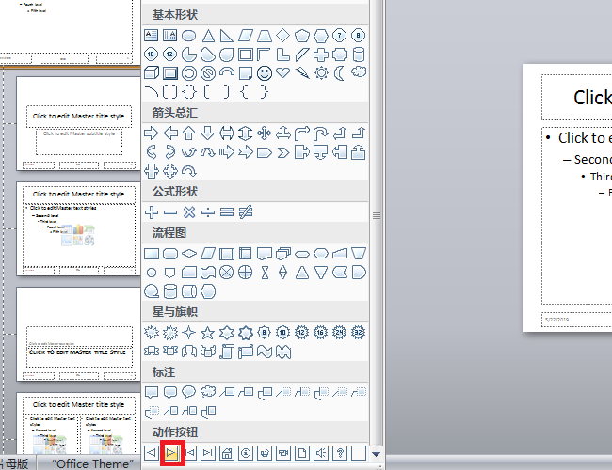
Task: Select the Not Equal equation shape
Action: click(246, 212)
